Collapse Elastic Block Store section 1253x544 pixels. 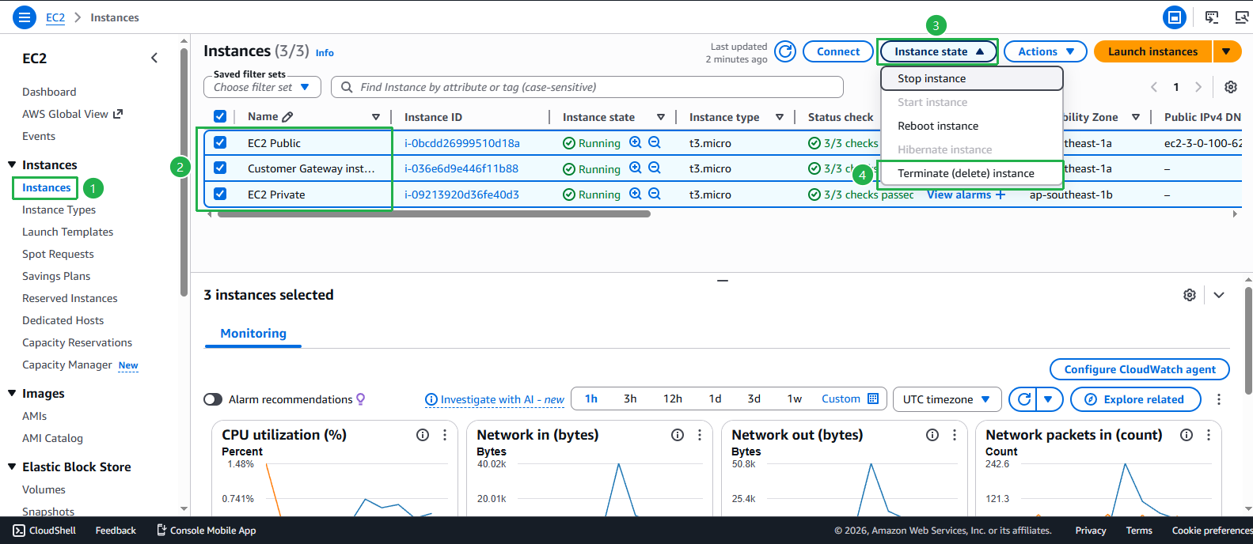pyautogui.click(x=12, y=467)
